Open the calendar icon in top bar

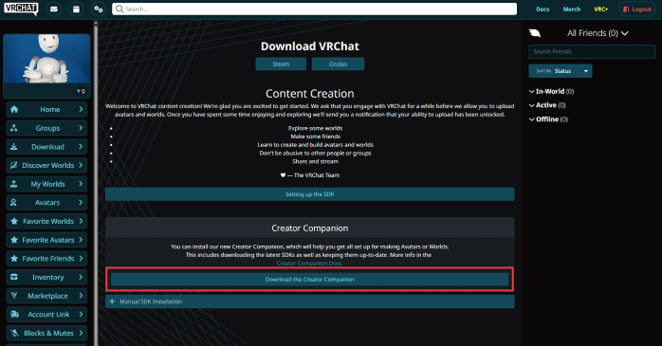(x=76, y=9)
